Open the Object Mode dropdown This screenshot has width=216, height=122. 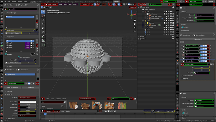(x=52, y=4)
